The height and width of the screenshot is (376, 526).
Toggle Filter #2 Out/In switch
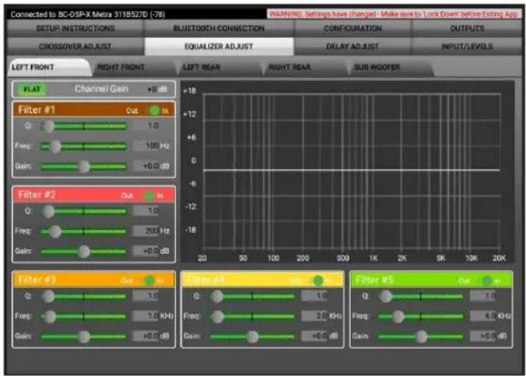[x=149, y=195]
